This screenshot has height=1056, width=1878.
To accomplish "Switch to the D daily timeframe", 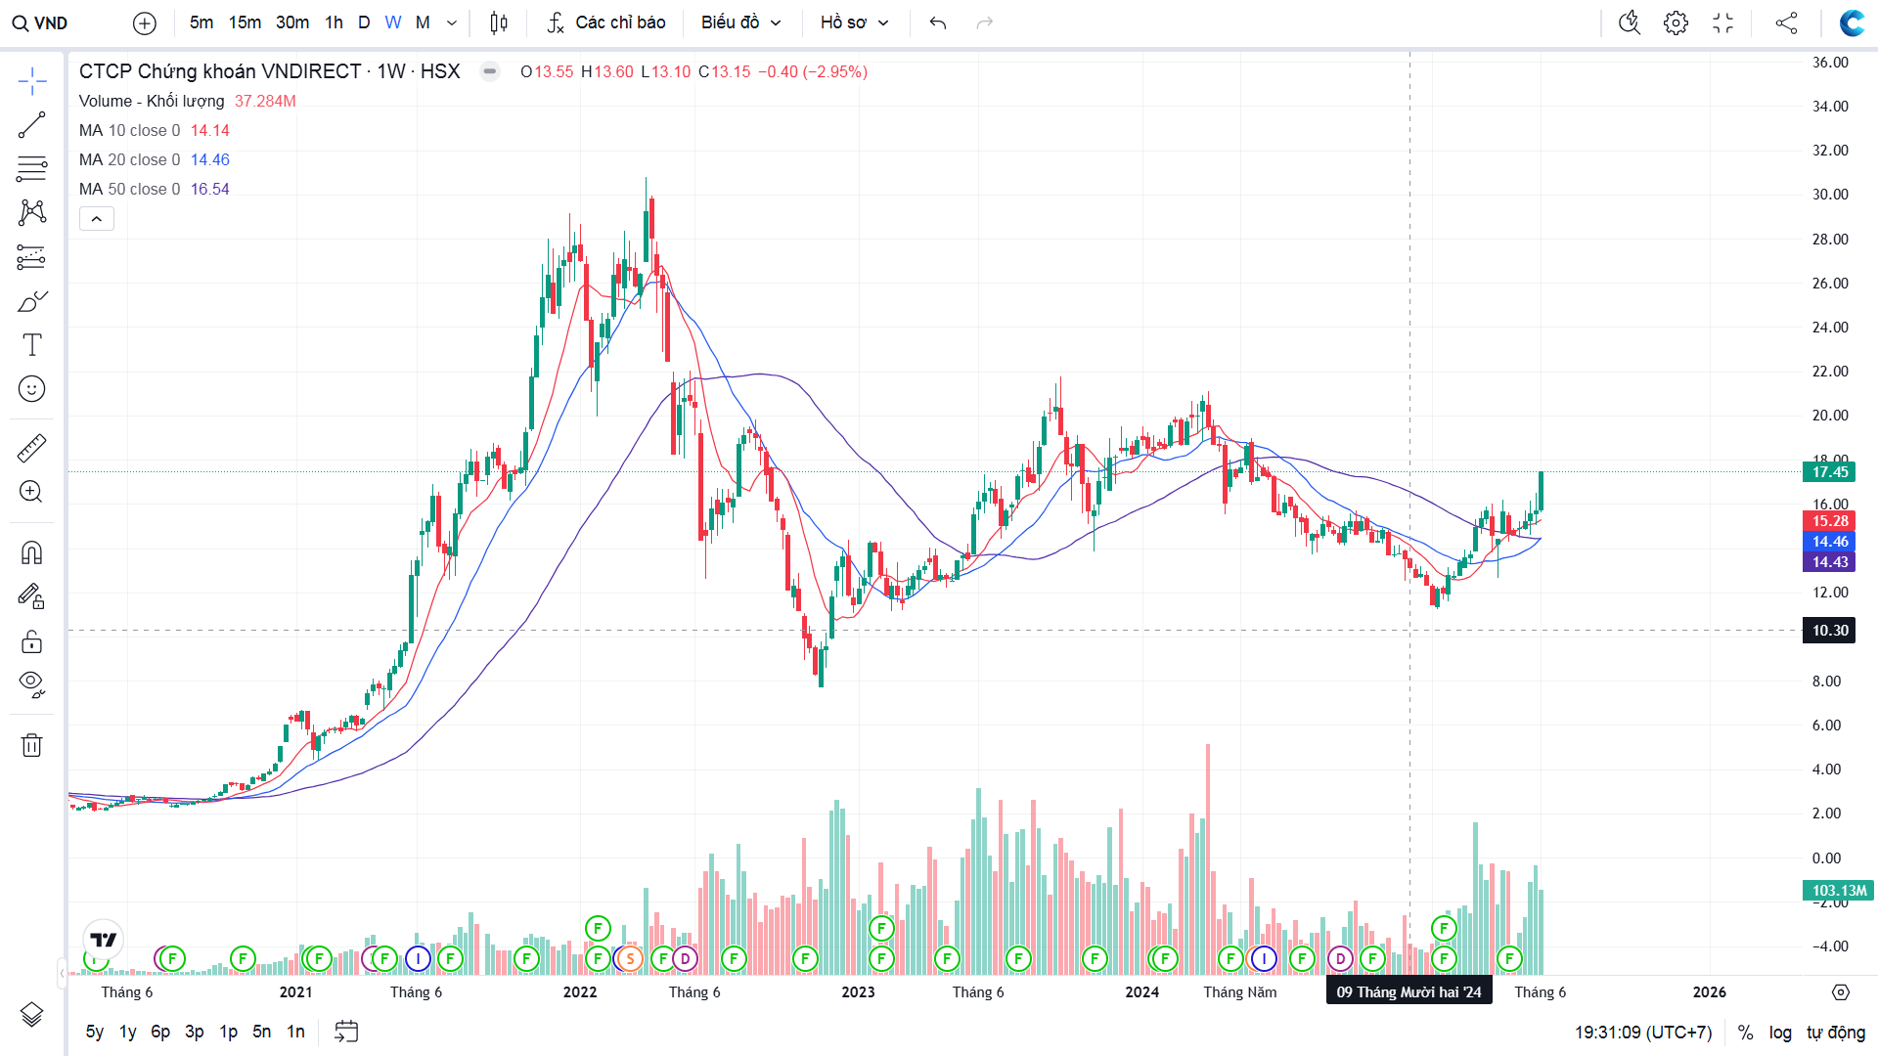I will point(364,22).
